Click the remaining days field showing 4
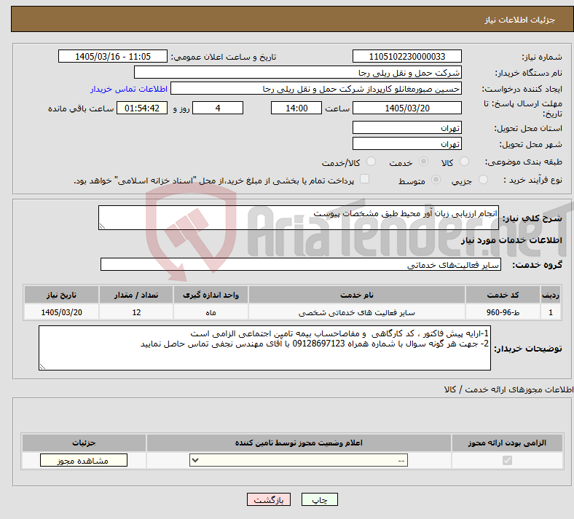The width and height of the screenshot is (574, 519). pos(218,108)
